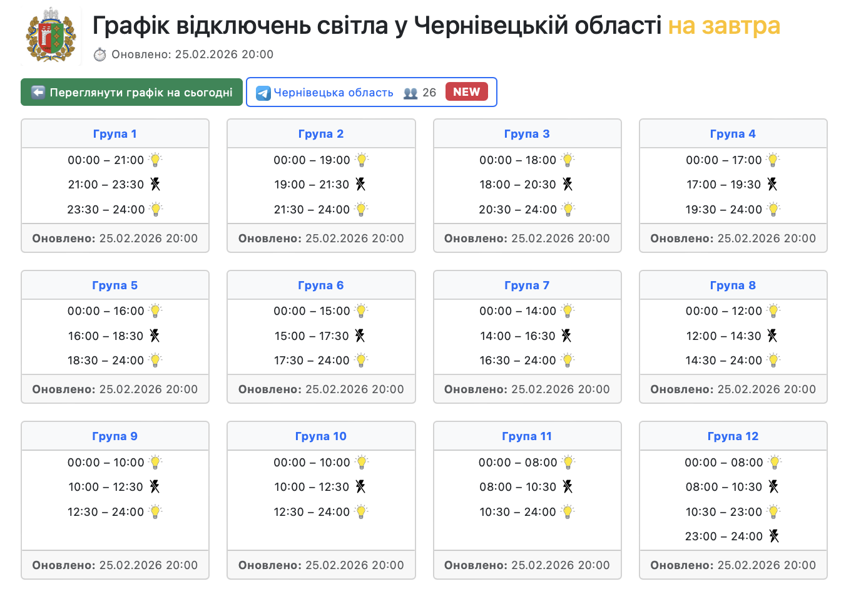Open the Група 8 heading link
The width and height of the screenshot is (861, 591).
(x=733, y=285)
